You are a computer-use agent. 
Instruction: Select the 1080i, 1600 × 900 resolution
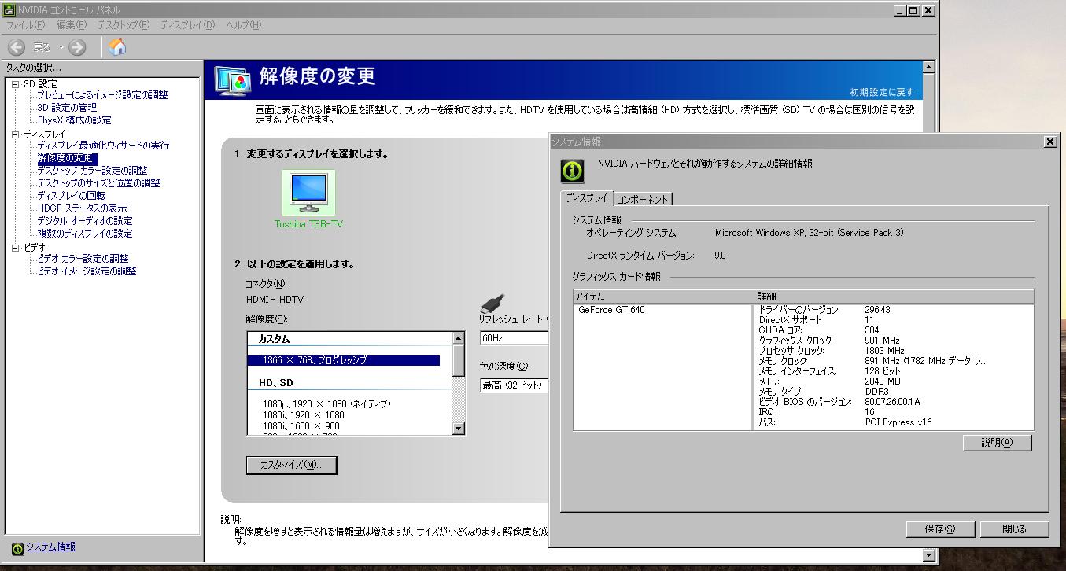point(301,426)
